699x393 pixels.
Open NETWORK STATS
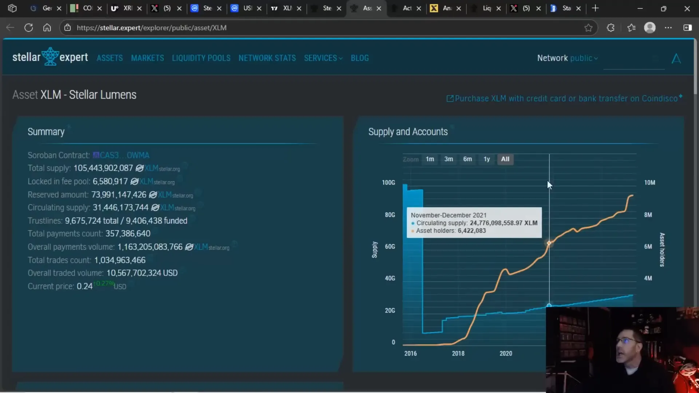coord(267,58)
